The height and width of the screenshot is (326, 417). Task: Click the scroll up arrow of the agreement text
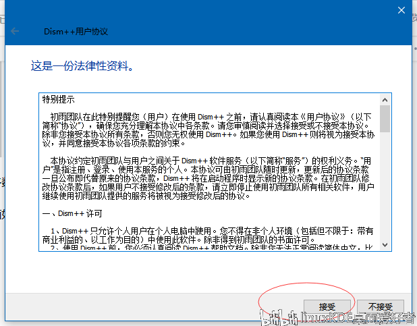[385, 100]
